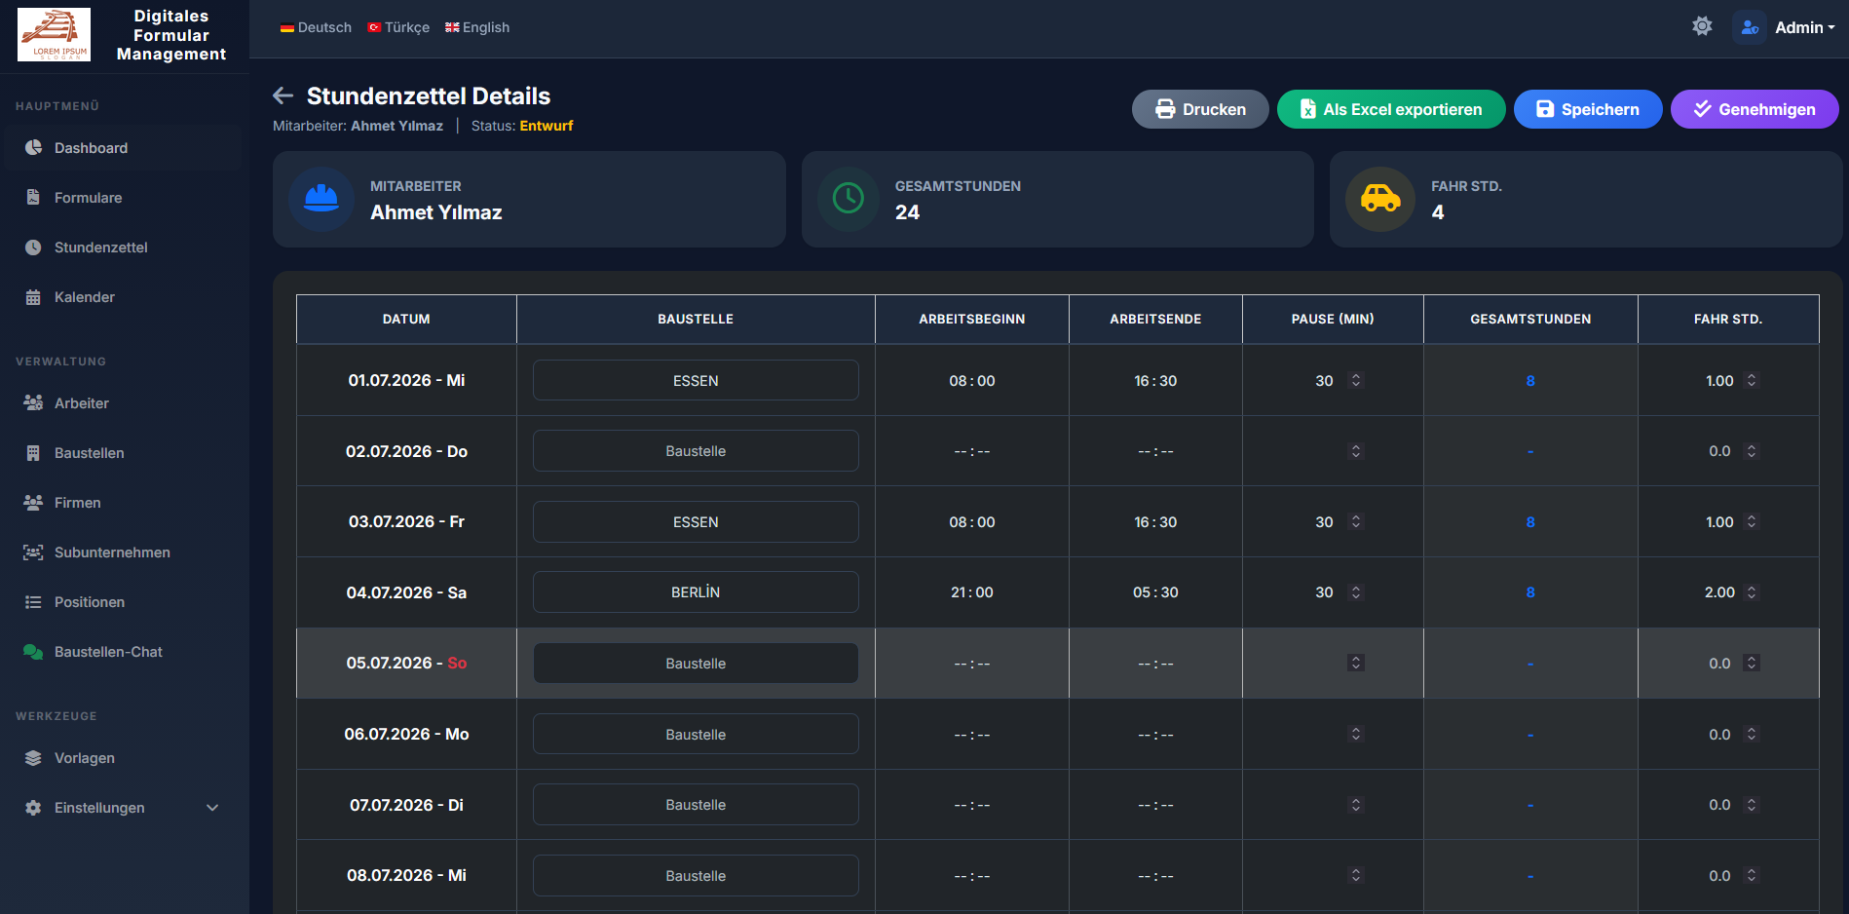Click the Formulare document icon
The image size is (1849, 914).
point(33,197)
